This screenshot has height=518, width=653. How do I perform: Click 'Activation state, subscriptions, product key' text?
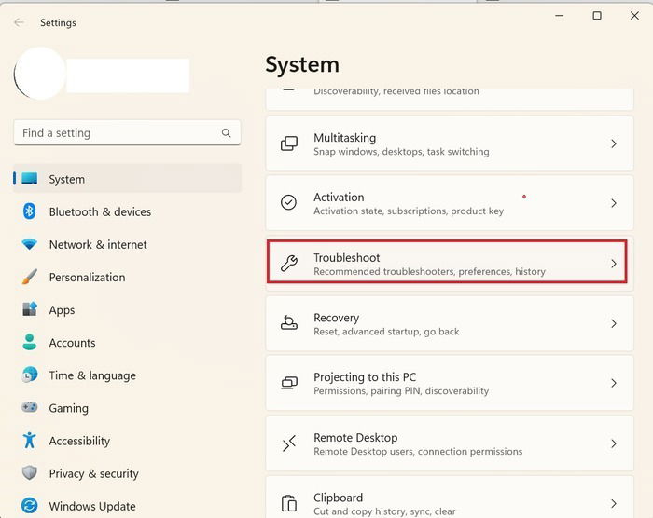tap(409, 211)
